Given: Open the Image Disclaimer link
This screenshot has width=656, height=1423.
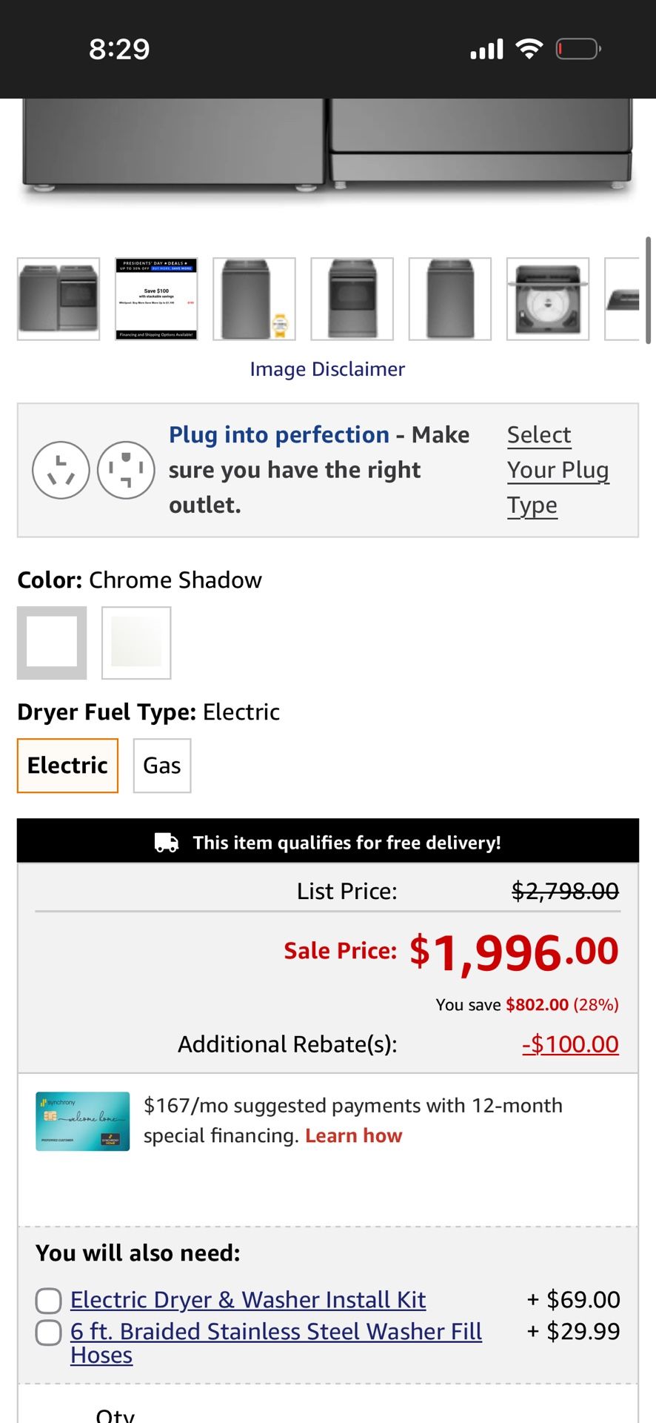Looking at the screenshot, I should [327, 369].
